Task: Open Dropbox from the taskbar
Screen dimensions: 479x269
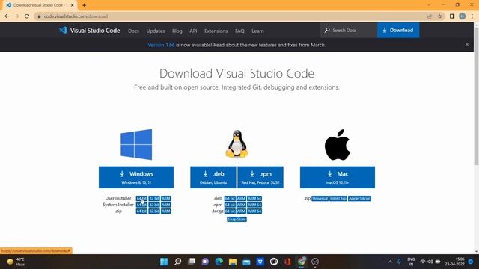Action: point(260,262)
